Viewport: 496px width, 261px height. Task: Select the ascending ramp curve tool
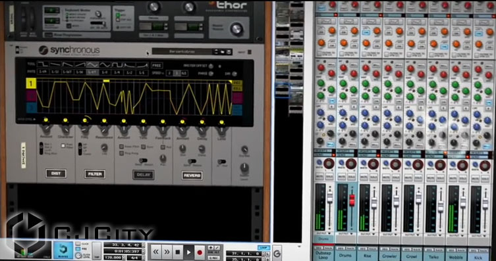pyautogui.click(x=80, y=65)
